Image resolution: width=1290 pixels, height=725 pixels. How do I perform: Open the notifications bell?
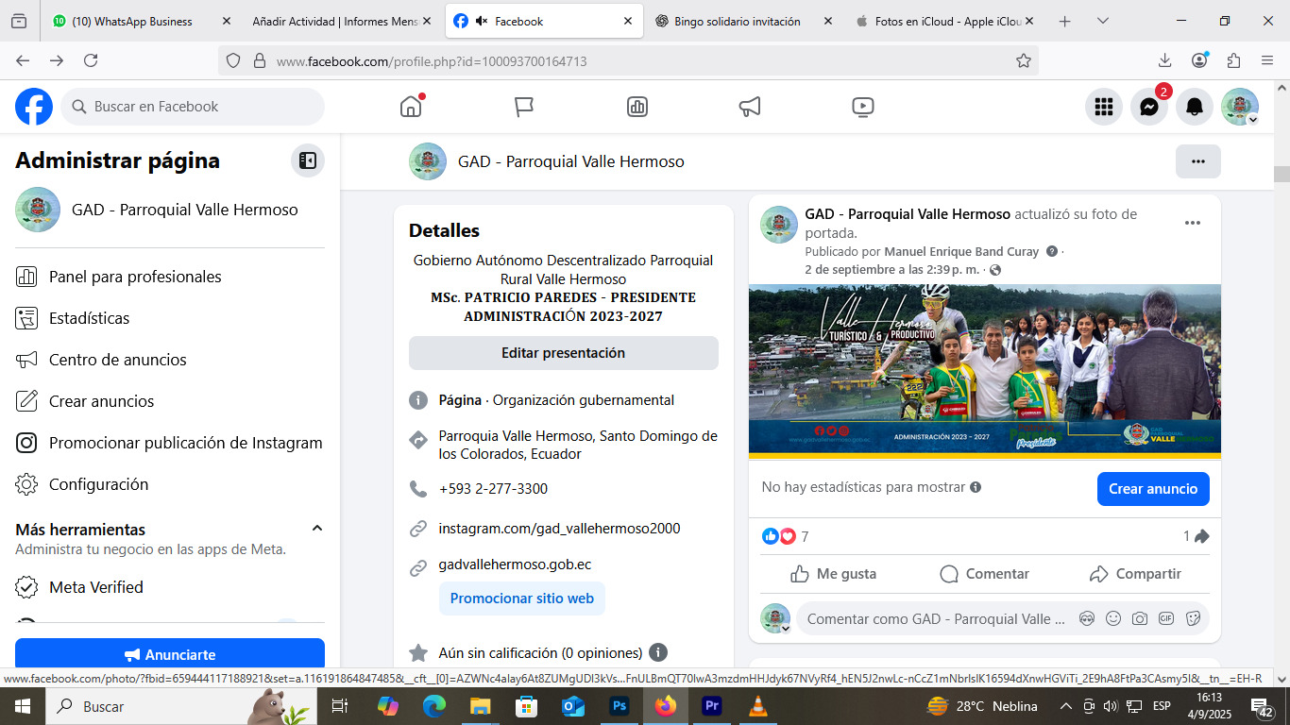point(1195,107)
